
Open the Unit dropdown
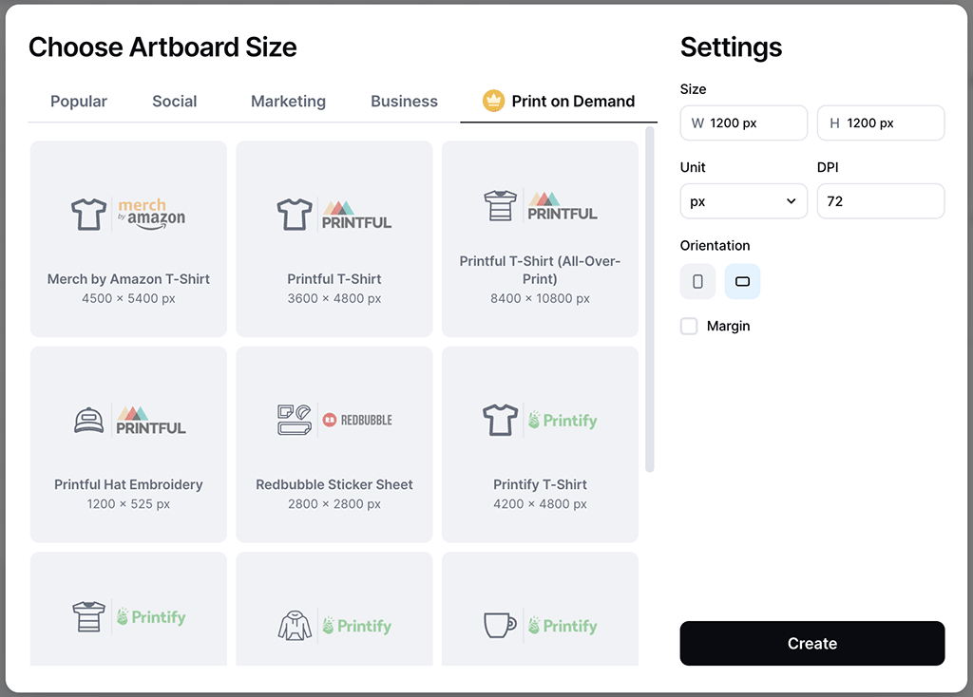point(743,201)
